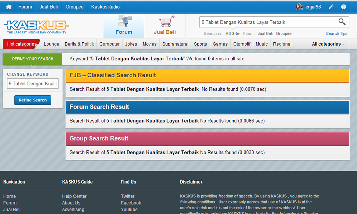Viewport: 357px width, 214px height.
Task: Select Groupee search scope
Action: pos(284,33)
